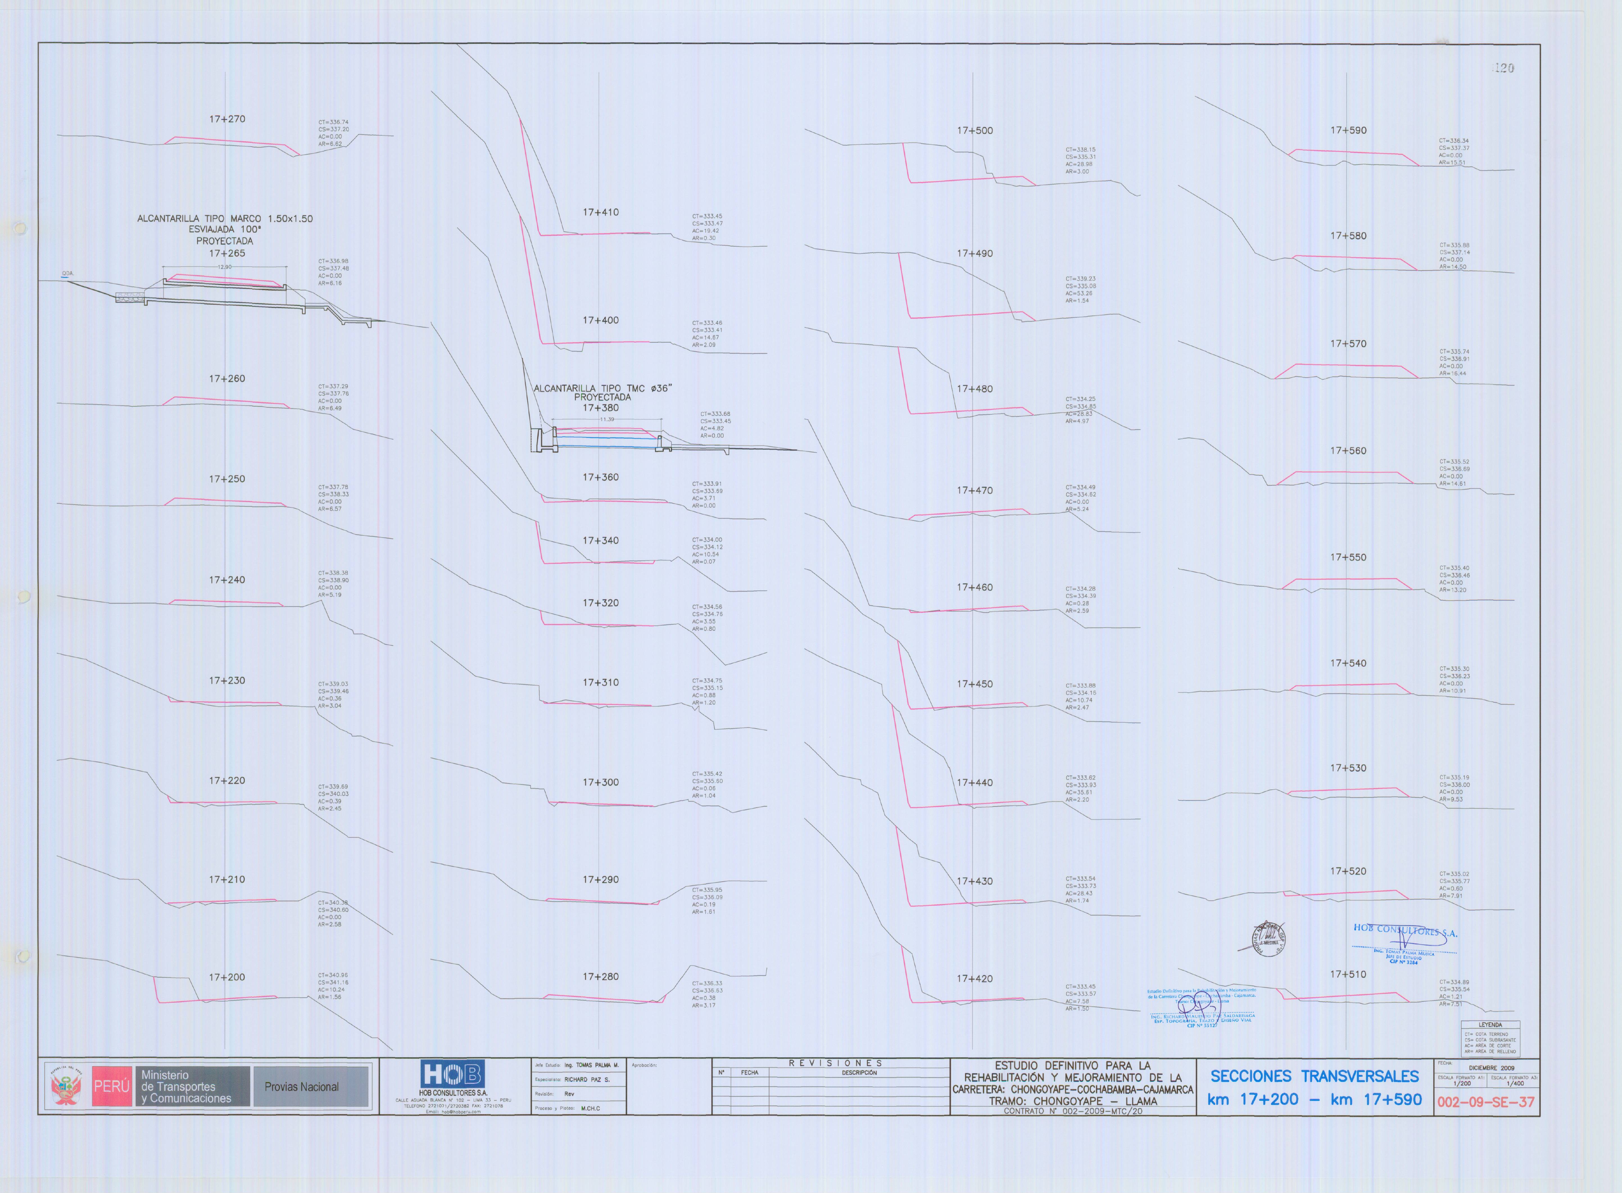Click the 'DESCRIPCIÓN' column header
This screenshot has width=1622, height=1193.
coord(859,1073)
